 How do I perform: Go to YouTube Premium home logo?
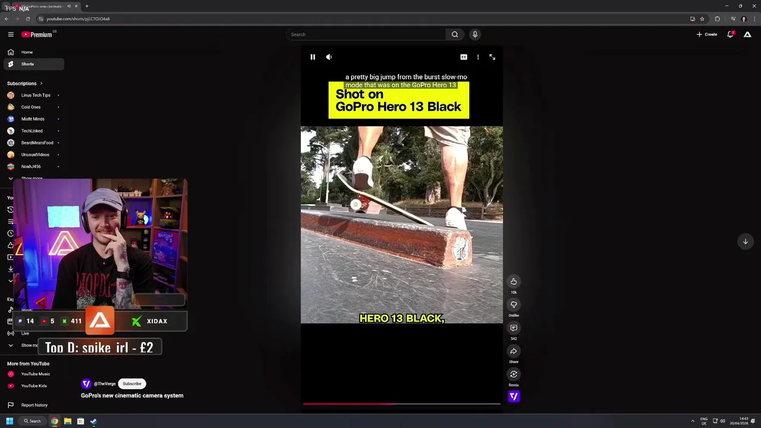(x=37, y=34)
